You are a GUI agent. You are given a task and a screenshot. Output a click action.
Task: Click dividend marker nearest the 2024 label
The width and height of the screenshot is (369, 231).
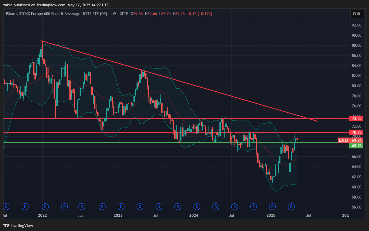(x=197, y=207)
